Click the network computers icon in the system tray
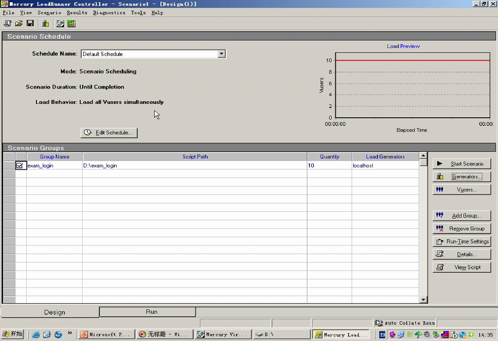 [401, 335]
